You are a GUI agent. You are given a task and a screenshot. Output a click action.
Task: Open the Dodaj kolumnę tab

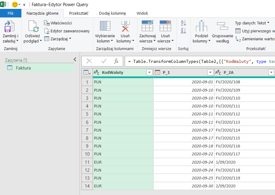[x=112, y=13]
